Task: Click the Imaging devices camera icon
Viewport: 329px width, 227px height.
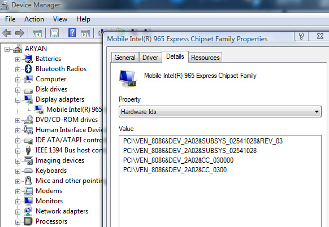Action: (x=28, y=160)
